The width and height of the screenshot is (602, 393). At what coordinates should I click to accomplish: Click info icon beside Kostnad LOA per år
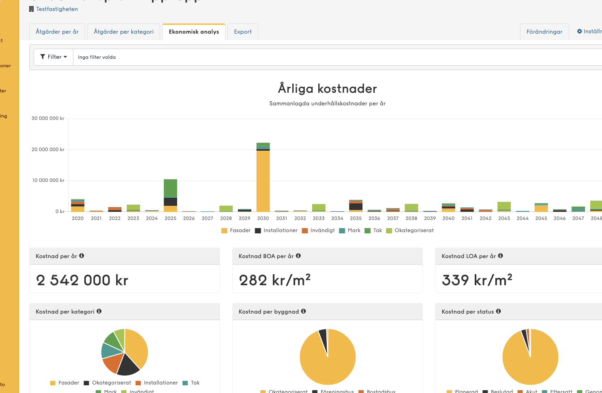point(500,256)
